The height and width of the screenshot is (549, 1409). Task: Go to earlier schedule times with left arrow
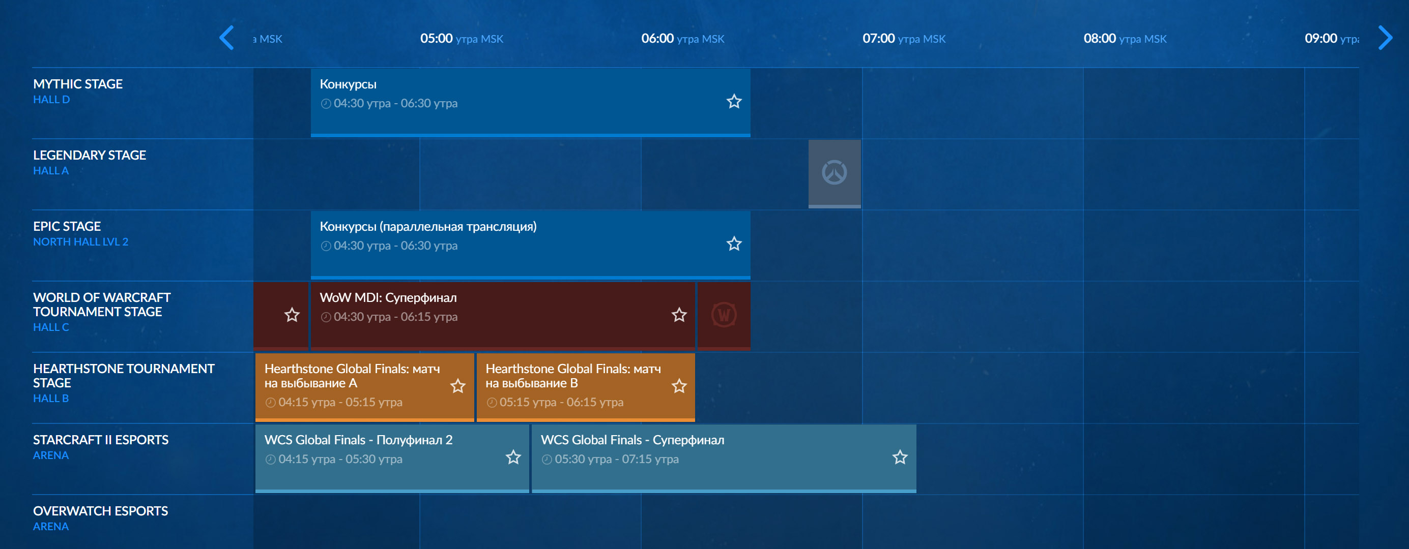(x=226, y=38)
